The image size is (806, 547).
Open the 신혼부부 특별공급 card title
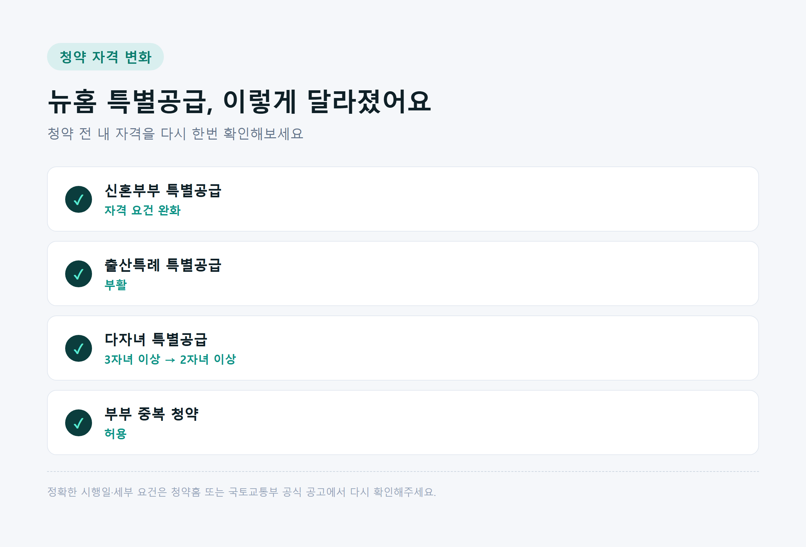click(x=163, y=190)
